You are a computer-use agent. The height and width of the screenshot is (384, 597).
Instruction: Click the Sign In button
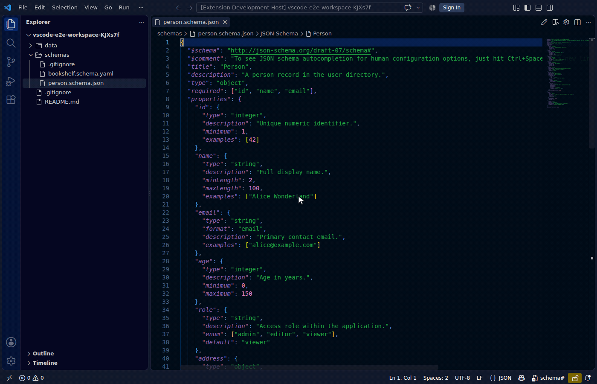tap(452, 8)
